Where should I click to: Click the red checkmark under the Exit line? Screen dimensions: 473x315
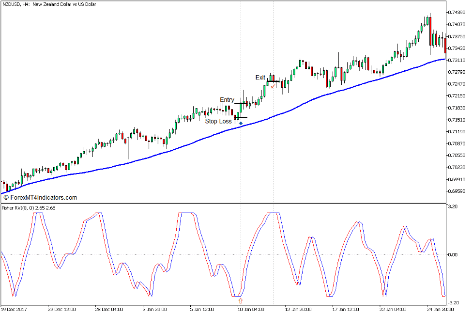273,87
